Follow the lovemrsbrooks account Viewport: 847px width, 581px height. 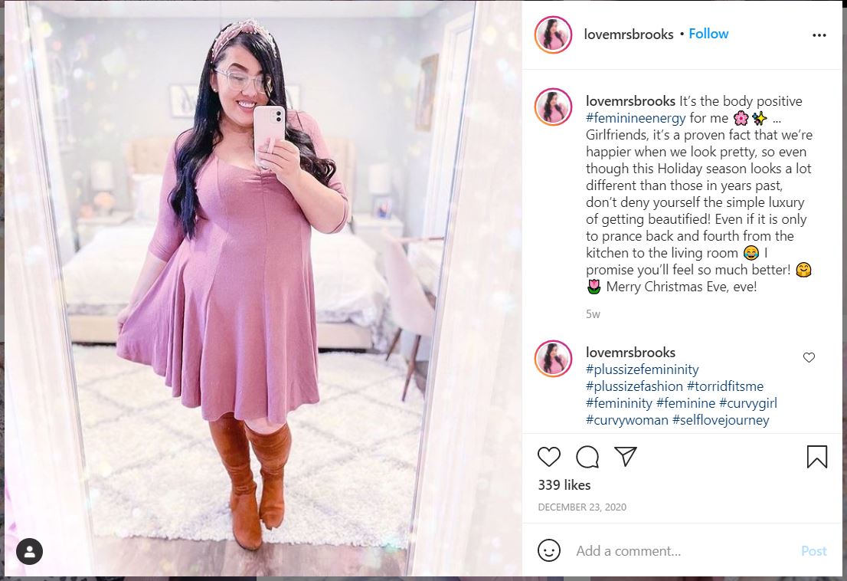pyautogui.click(x=708, y=34)
